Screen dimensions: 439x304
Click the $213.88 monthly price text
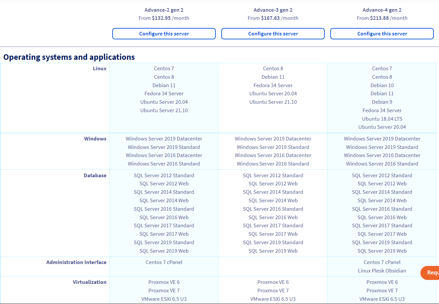click(379, 18)
